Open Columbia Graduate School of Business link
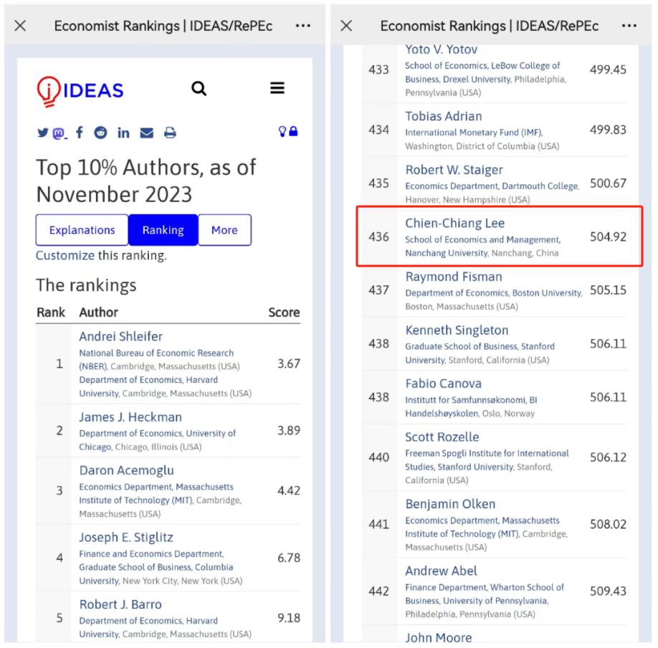Viewport: 658px width, 648px height. [156, 567]
